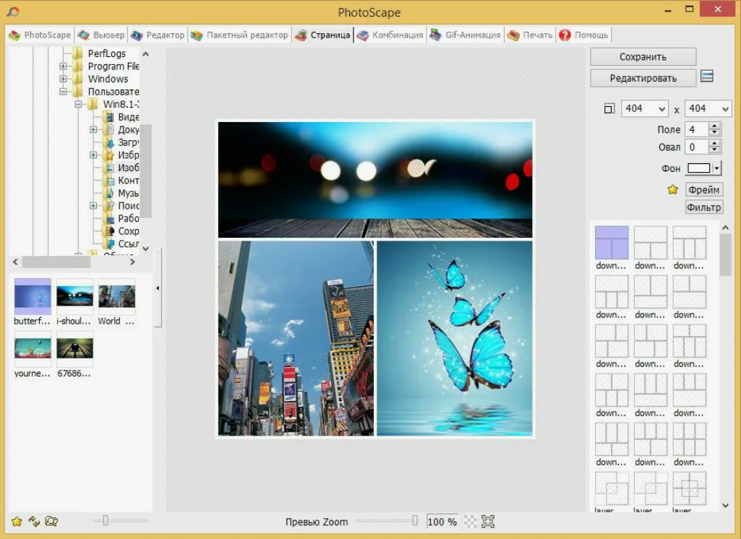Decrease the Овал rounding value
Image resolution: width=741 pixels, height=539 pixels.
[714, 151]
